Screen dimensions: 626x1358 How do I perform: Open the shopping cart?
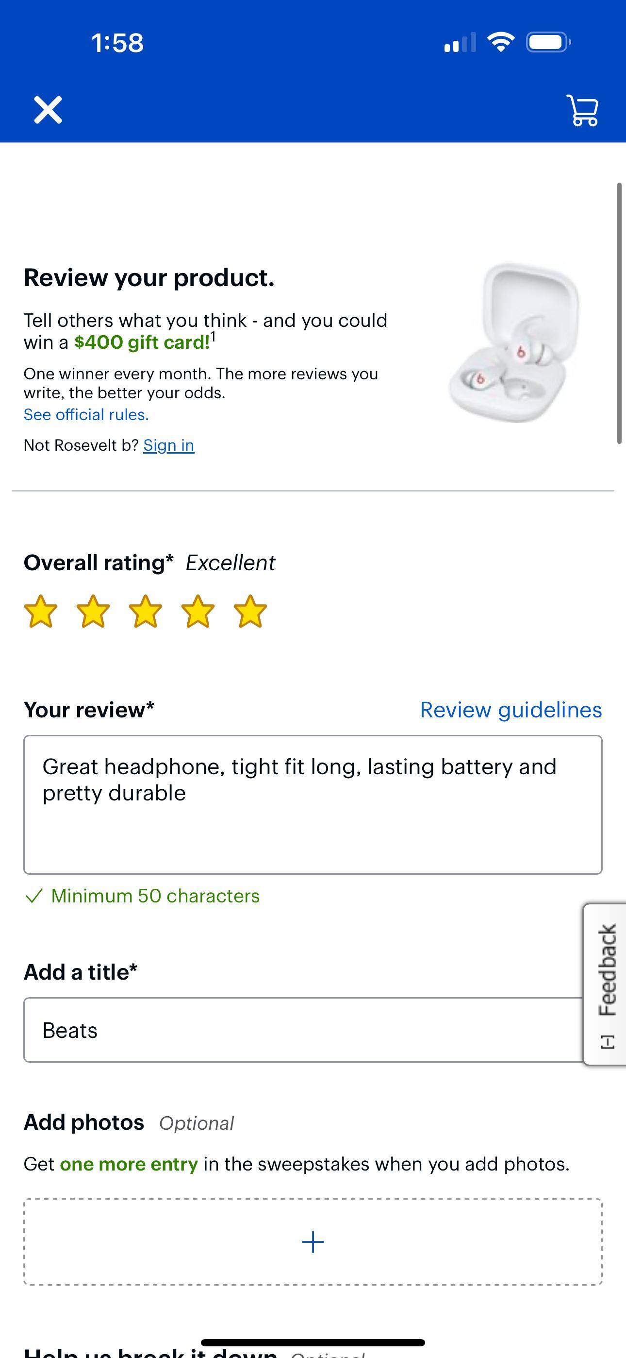[582, 110]
